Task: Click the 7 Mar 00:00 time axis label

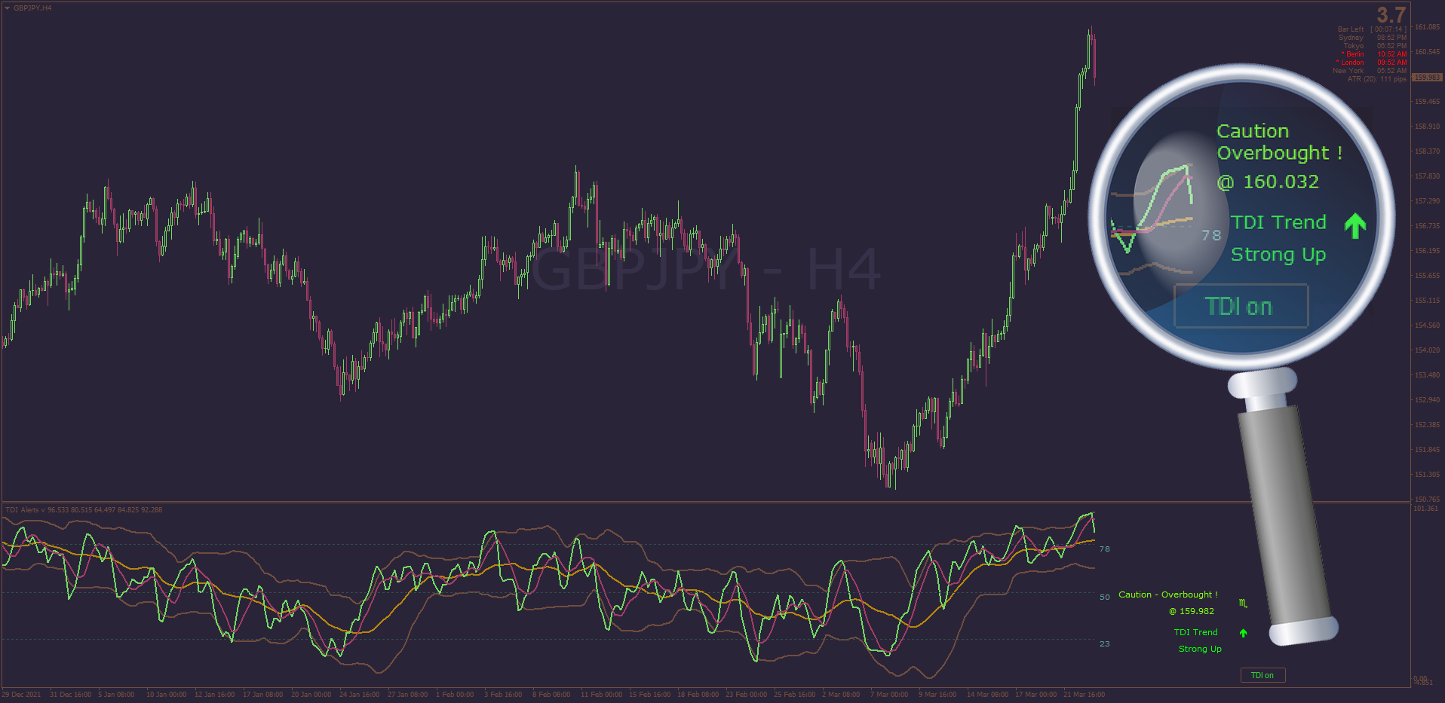Action: pos(889,695)
